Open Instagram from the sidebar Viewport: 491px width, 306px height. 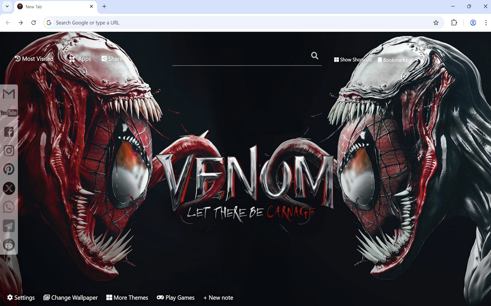(8, 150)
